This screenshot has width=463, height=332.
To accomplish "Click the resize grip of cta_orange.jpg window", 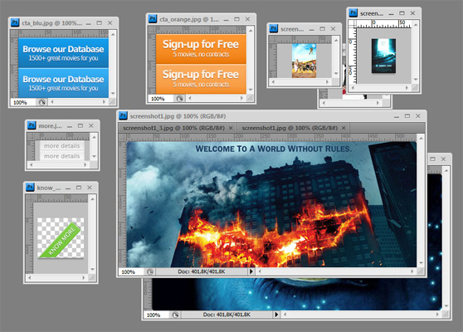I will (x=250, y=99).
